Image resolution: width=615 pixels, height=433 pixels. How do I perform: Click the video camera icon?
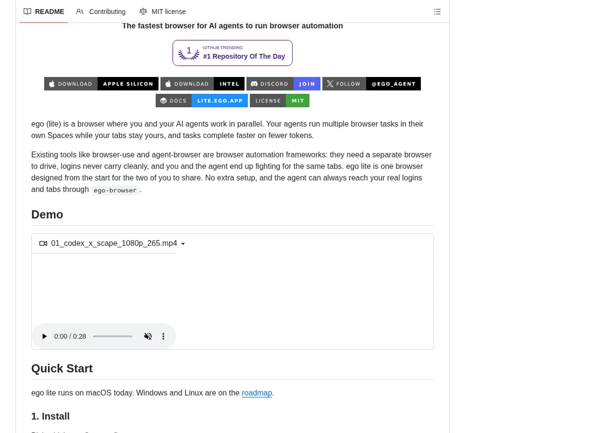point(43,244)
